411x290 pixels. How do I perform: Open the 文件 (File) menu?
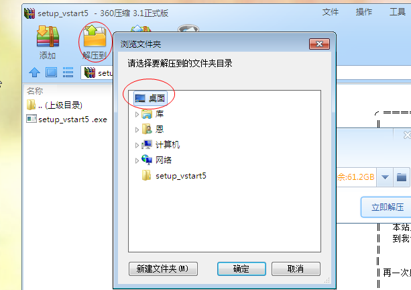tap(331, 12)
